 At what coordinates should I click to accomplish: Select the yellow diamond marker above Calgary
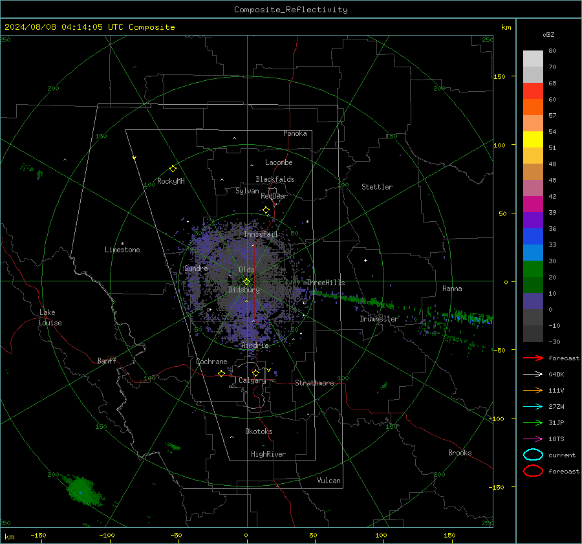255,373
